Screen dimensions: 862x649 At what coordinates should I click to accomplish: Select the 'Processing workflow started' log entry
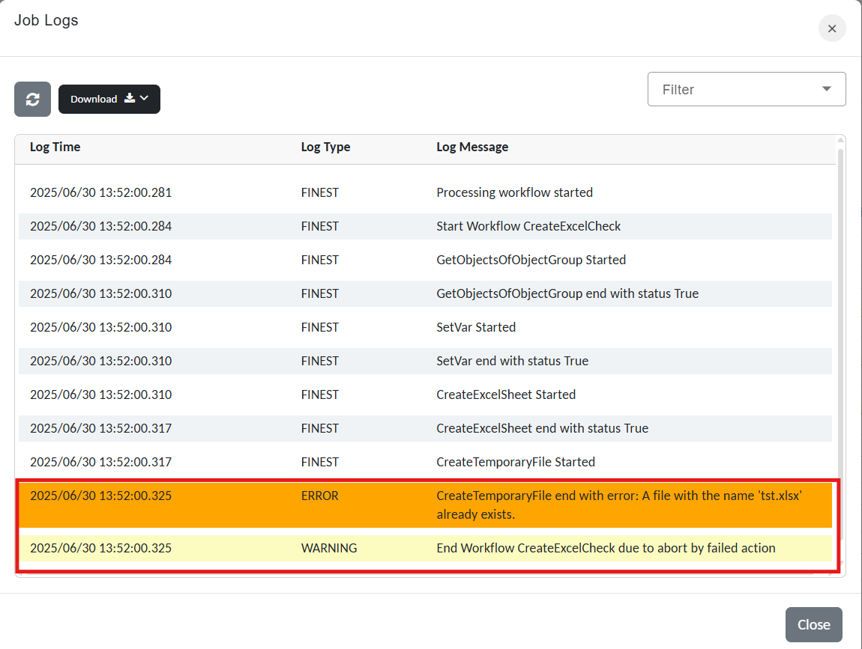pos(514,192)
